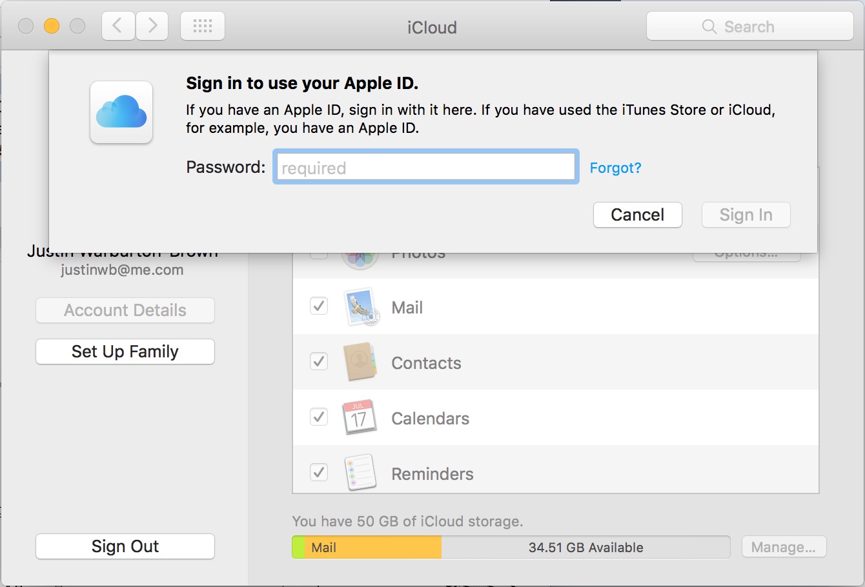Image resolution: width=865 pixels, height=587 pixels.
Task: Toggle the Reminders checkbox
Action: (319, 472)
